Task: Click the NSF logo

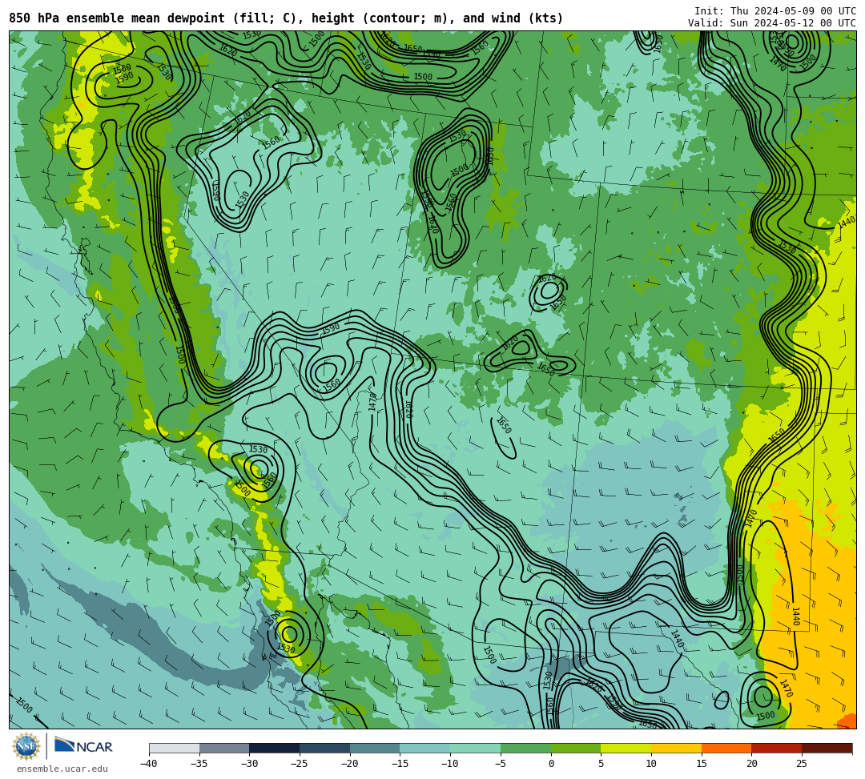Action: coord(26,746)
